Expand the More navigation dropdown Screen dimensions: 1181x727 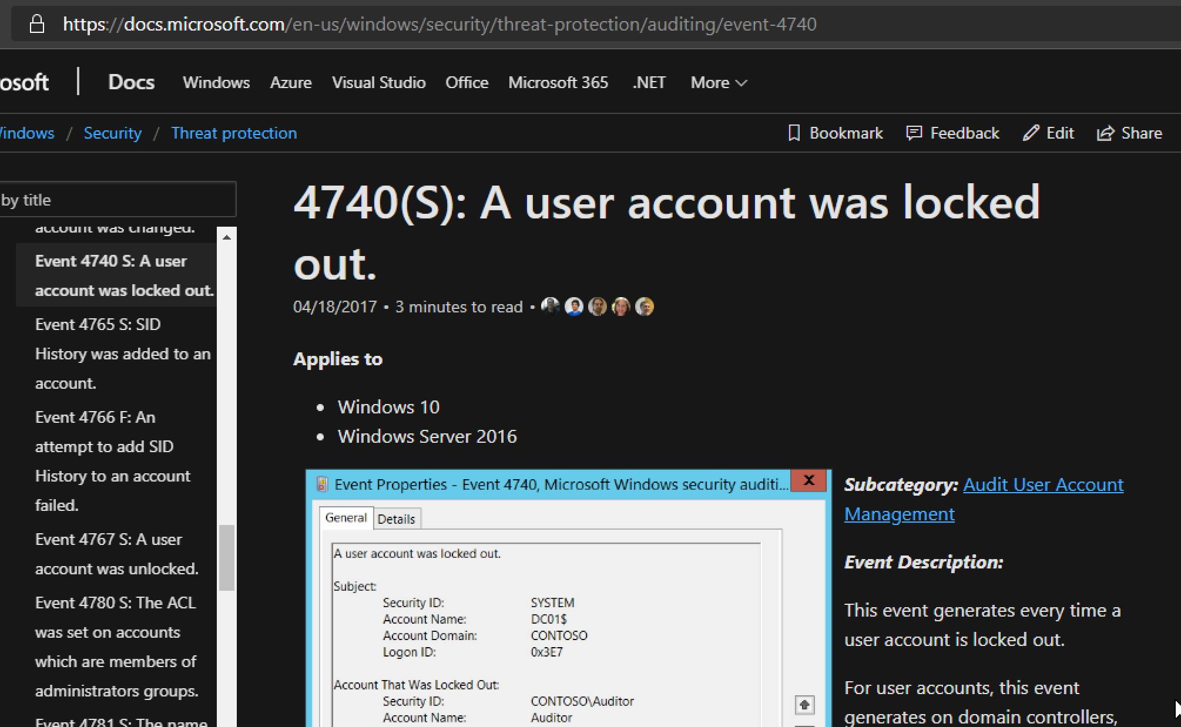tap(719, 83)
